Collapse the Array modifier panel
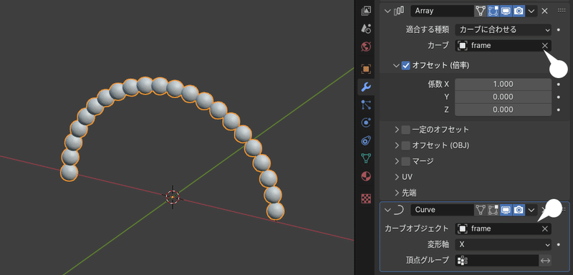Image resolution: width=573 pixels, height=275 pixels. (x=388, y=11)
